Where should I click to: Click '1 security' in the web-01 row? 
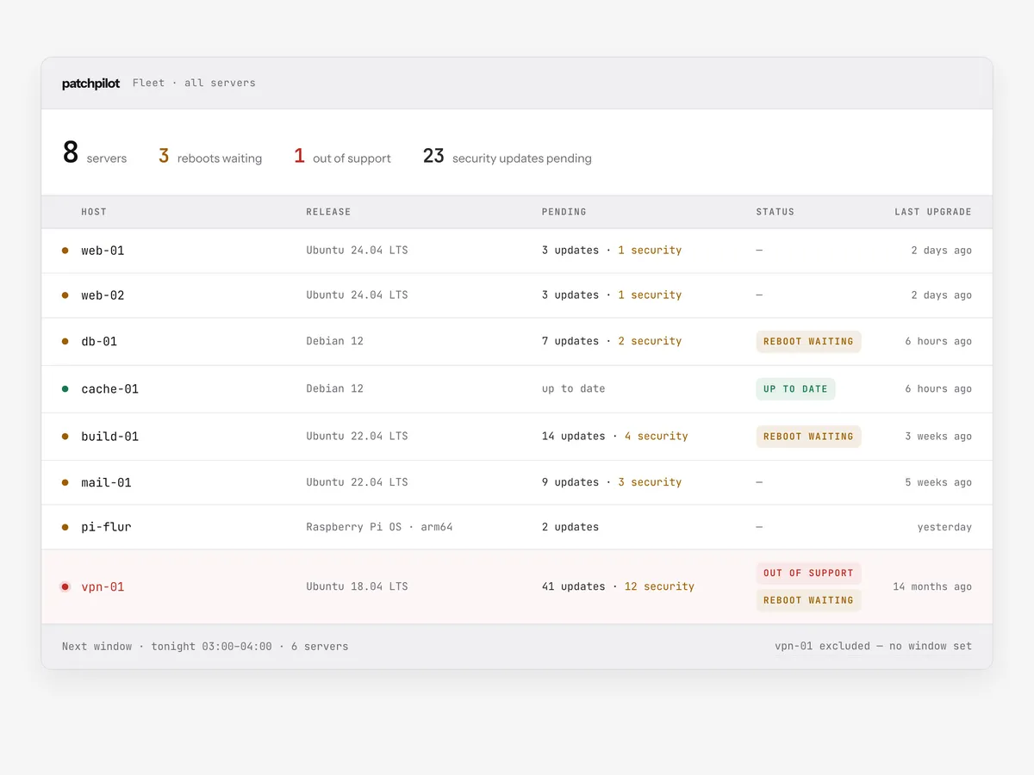click(650, 251)
